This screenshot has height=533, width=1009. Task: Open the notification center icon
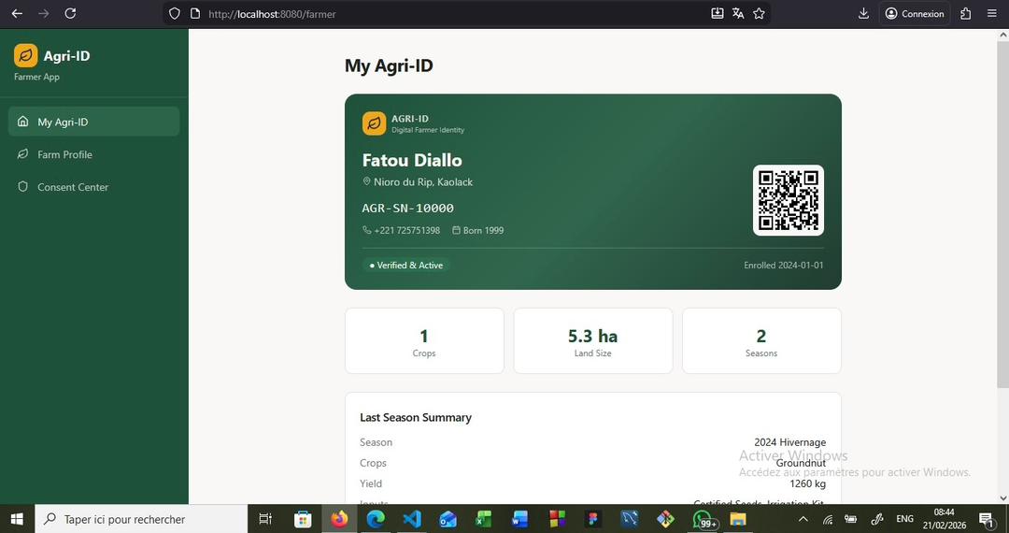(x=986, y=519)
